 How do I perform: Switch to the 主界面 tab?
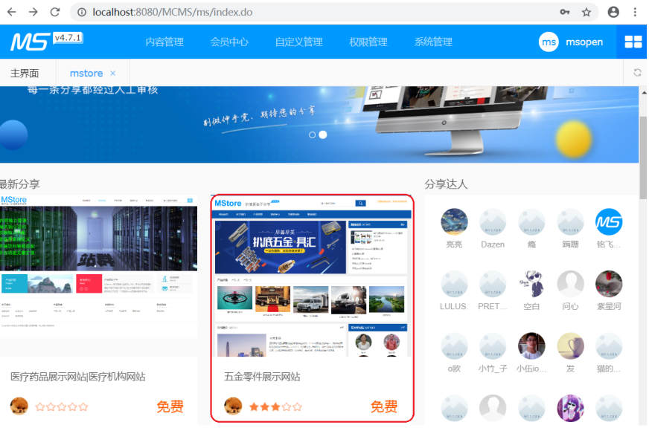(x=25, y=73)
